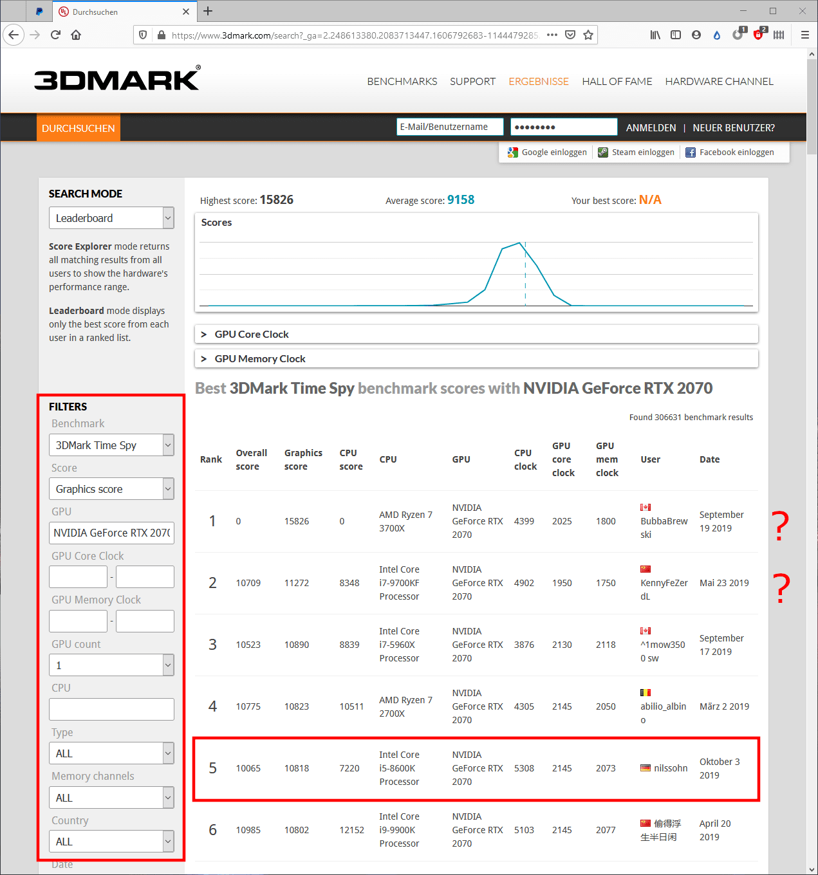
Task: Open the browser home page
Action: (x=76, y=35)
